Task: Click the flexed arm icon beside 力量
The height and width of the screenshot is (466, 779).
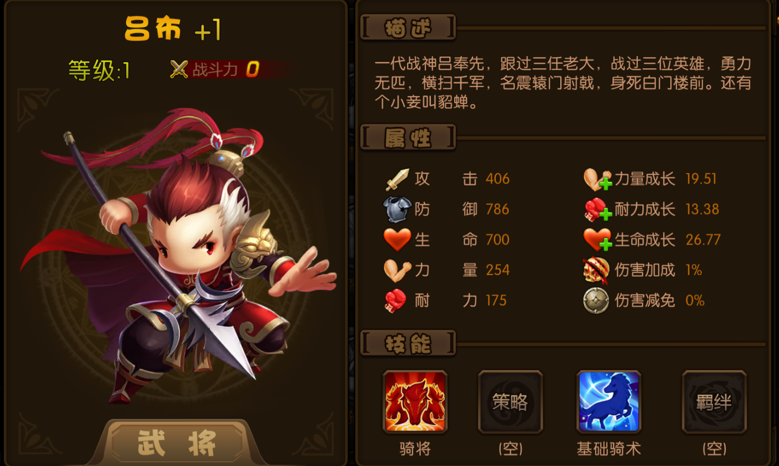Action: (x=397, y=270)
